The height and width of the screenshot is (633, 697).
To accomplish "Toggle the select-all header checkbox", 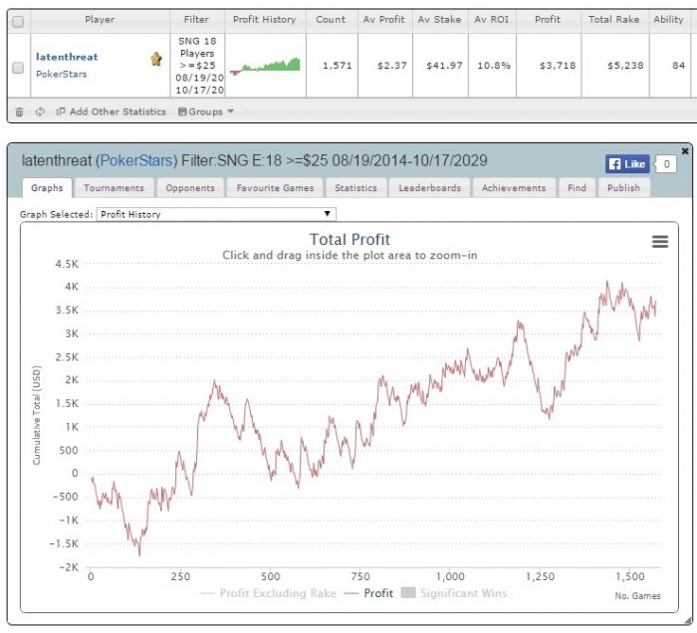I will [18, 21].
